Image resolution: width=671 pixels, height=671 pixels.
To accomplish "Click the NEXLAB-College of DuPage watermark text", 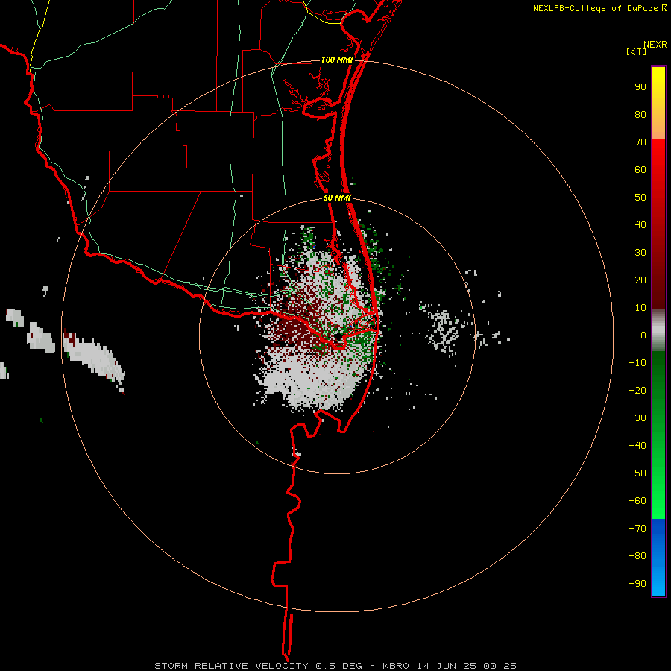I will 599,8.
